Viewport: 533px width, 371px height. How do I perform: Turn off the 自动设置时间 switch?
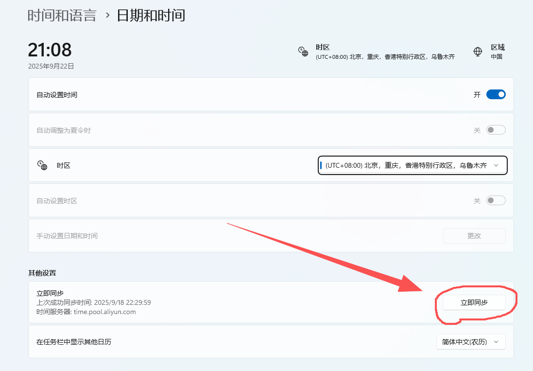pyautogui.click(x=496, y=95)
